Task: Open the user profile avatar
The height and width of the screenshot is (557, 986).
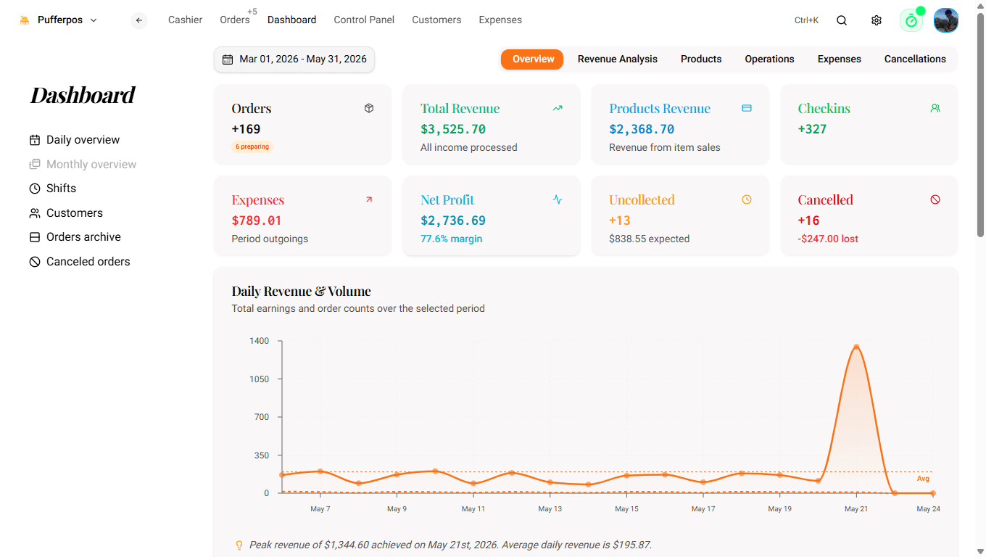Action: pyautogui.click(x=946, y=20)
